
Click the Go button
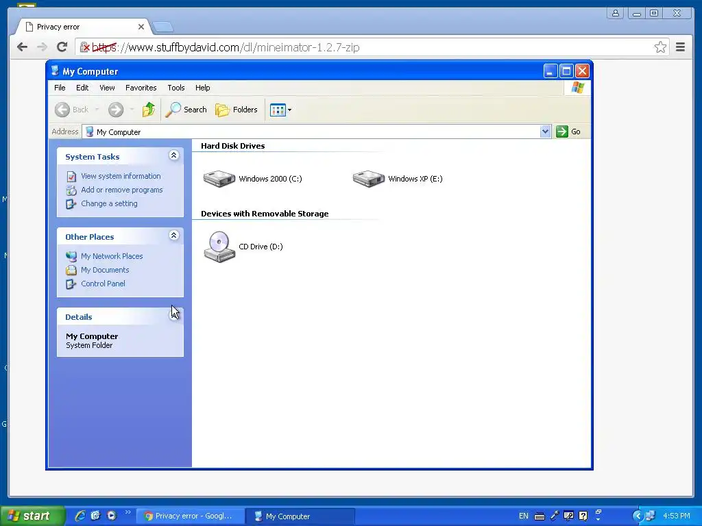(568, 131)
